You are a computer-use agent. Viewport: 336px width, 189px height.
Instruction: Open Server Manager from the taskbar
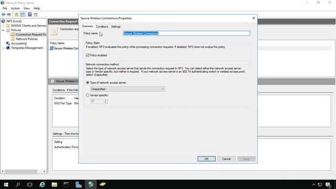click(x=78, y=184)
